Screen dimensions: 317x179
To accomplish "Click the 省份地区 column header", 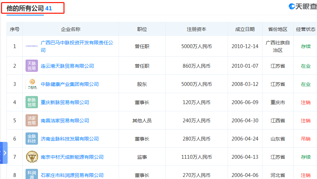I will click(278, 29).
